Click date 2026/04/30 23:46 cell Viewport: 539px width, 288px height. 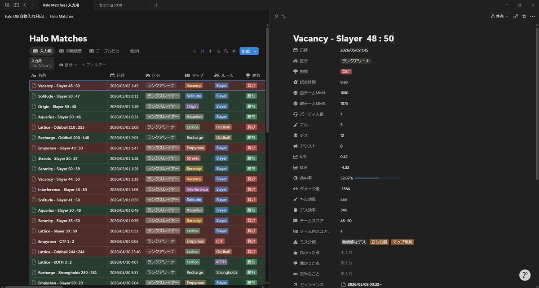click(x=125, y=252)
